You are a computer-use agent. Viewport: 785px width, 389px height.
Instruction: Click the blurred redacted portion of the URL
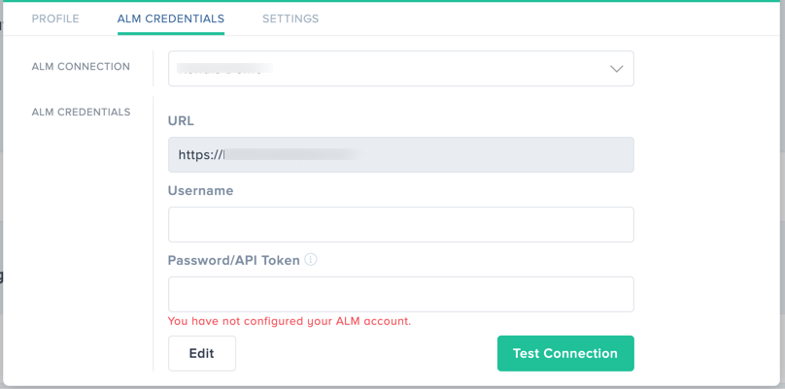(292, 155)
